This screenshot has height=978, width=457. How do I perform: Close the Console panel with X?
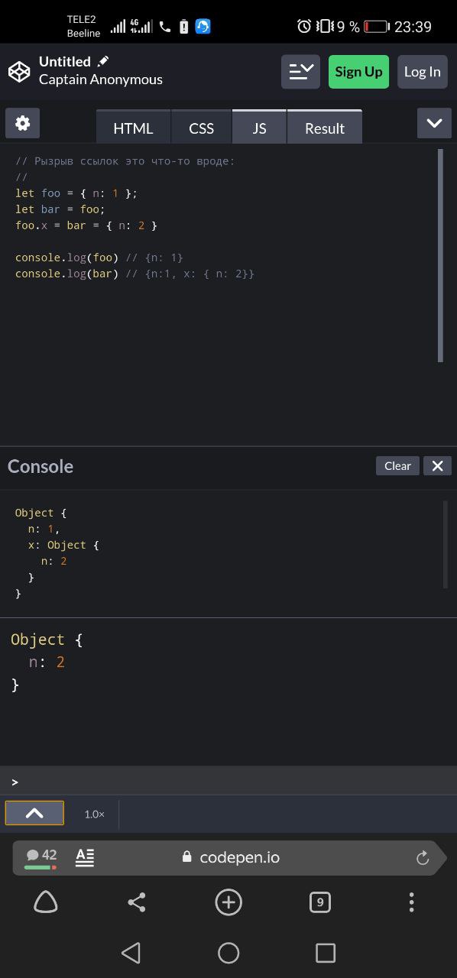point(438,466)
